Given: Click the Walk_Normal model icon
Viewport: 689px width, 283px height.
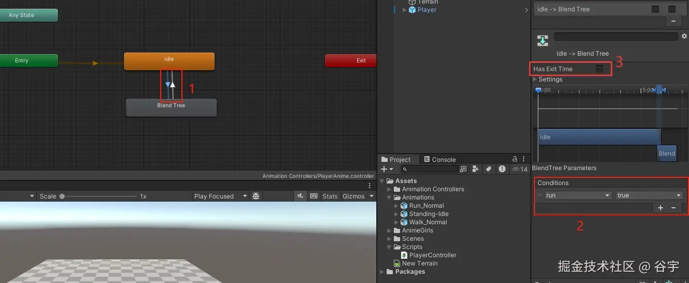Looking at the screenshot, I should (404, 222).
